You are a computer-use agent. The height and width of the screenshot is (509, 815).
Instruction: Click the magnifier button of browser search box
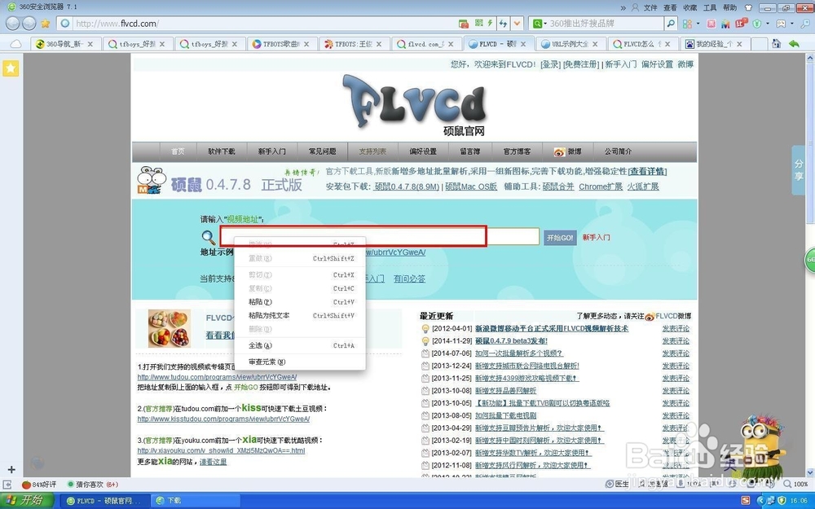click(671, 24)
